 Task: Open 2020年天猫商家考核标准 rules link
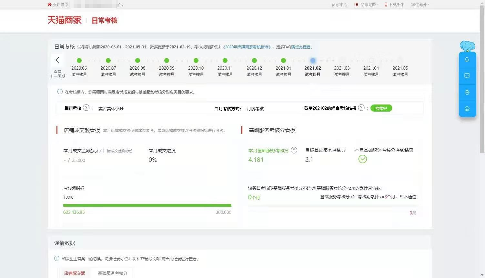(248, 47)
